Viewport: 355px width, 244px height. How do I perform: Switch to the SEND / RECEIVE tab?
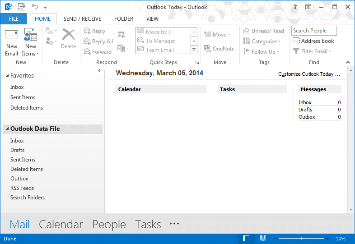coord(82,19)
